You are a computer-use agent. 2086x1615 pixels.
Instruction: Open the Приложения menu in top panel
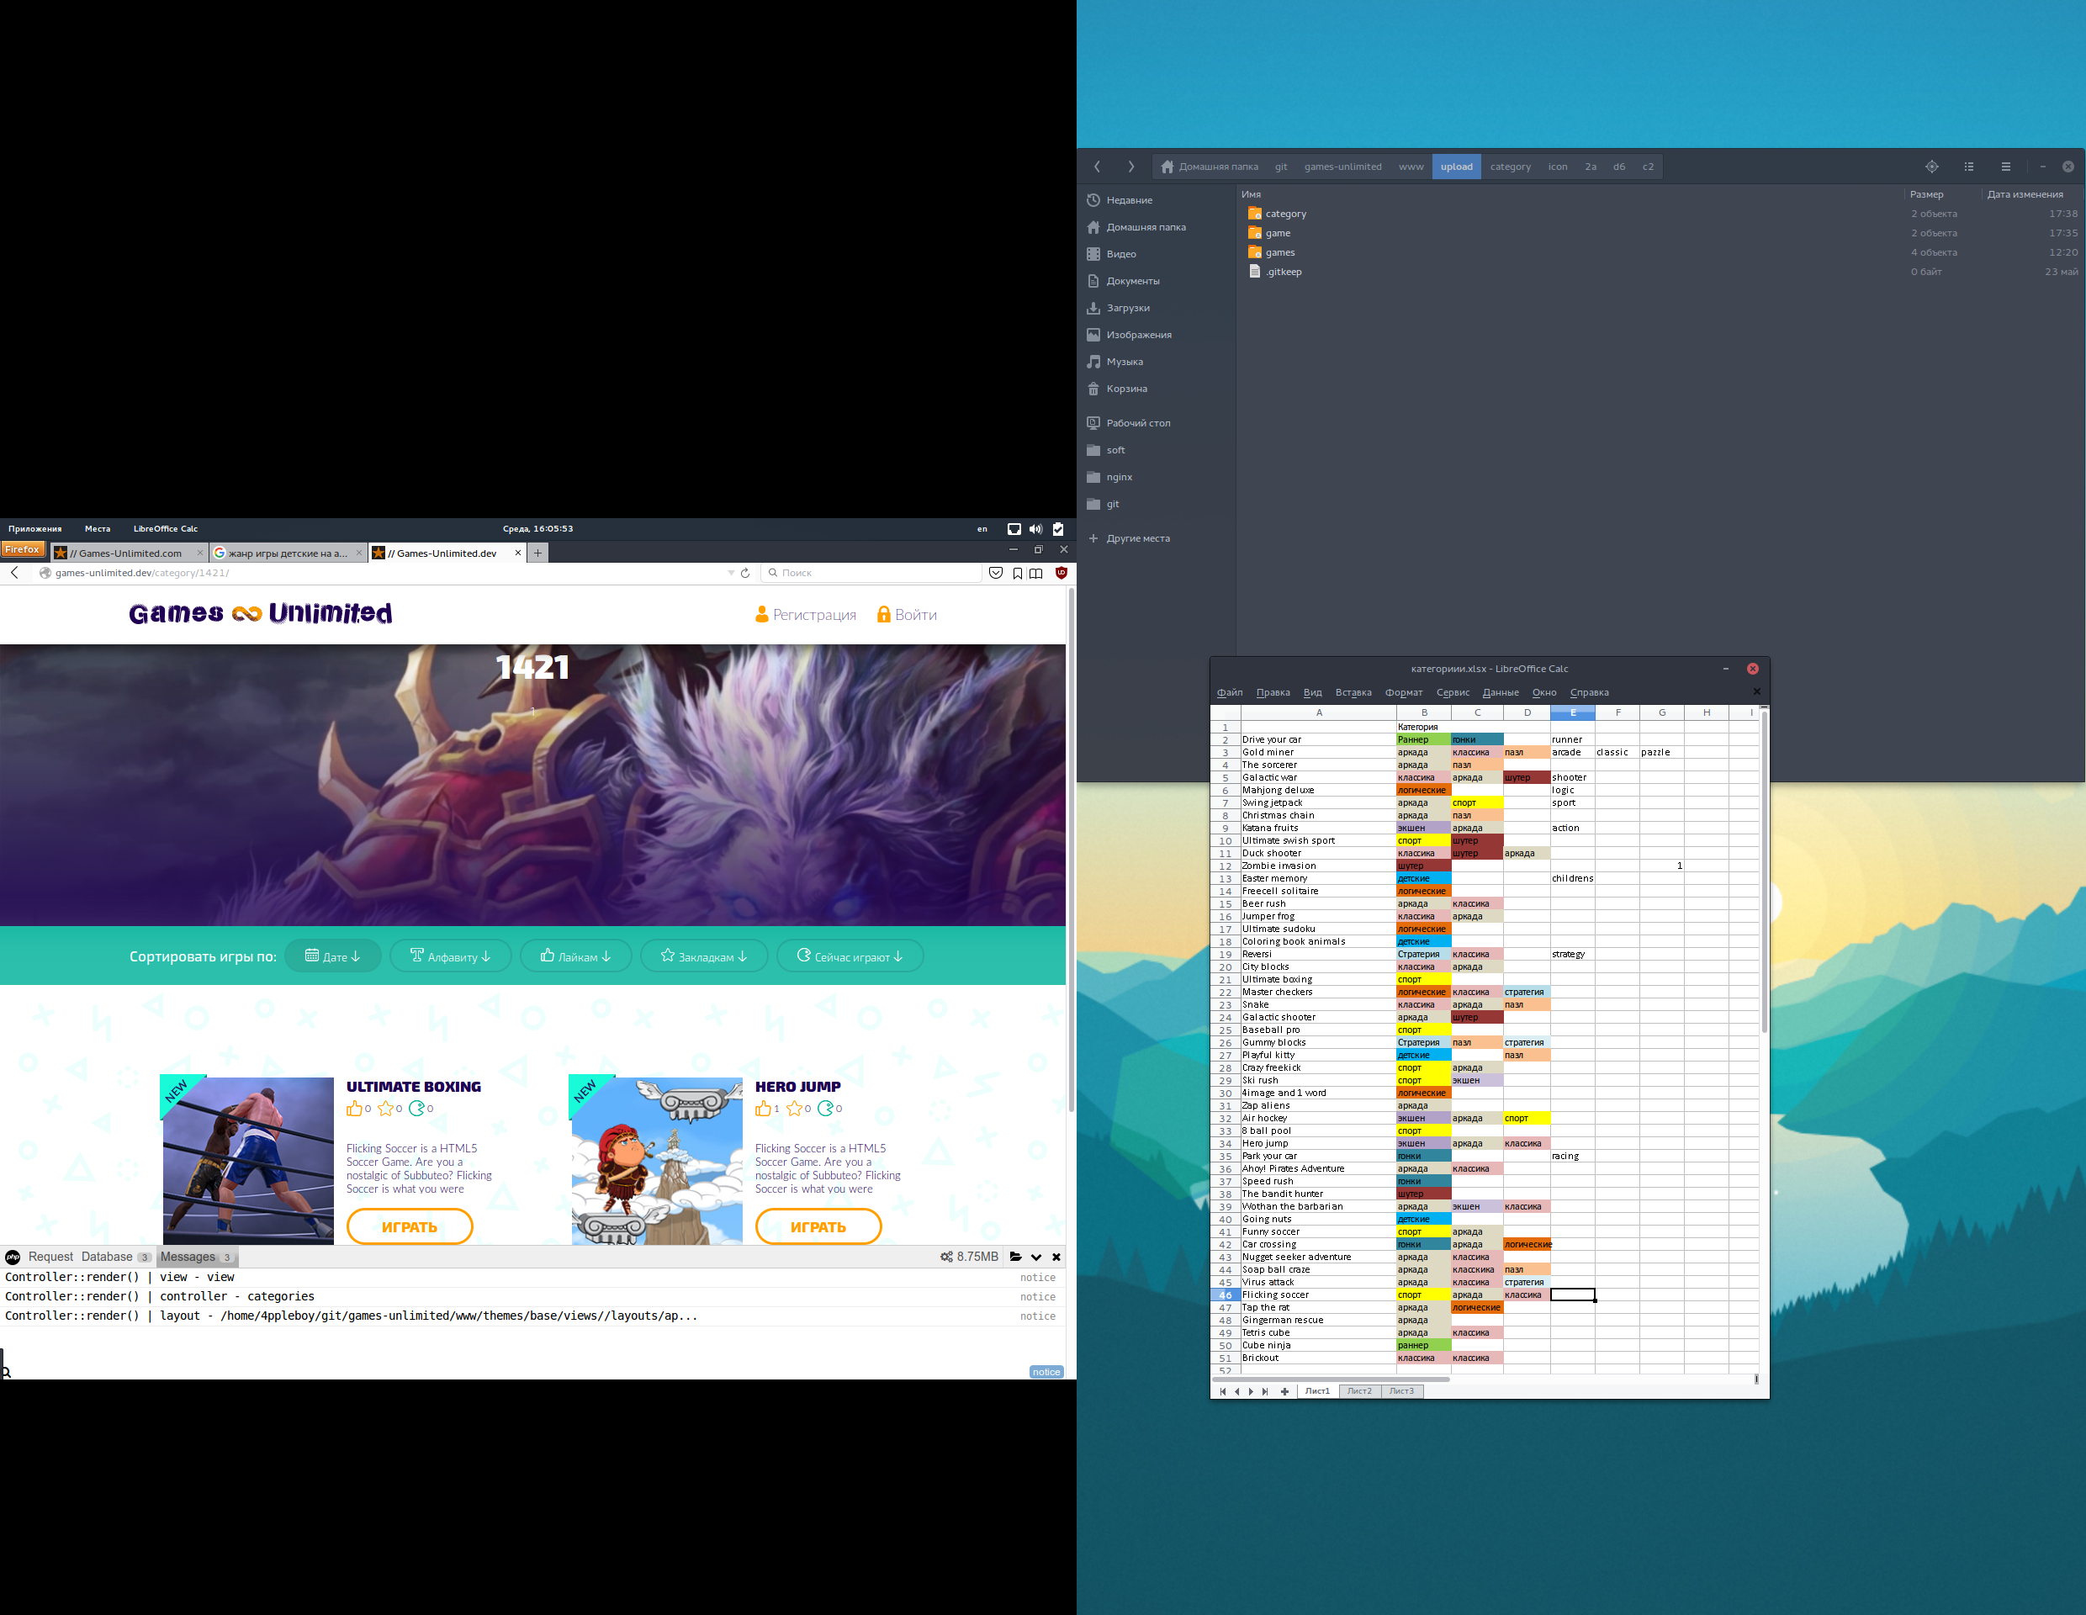coord(35,529)
